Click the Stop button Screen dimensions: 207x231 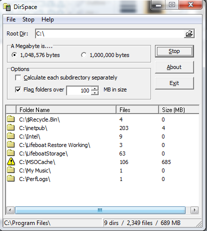pos(174,51)
